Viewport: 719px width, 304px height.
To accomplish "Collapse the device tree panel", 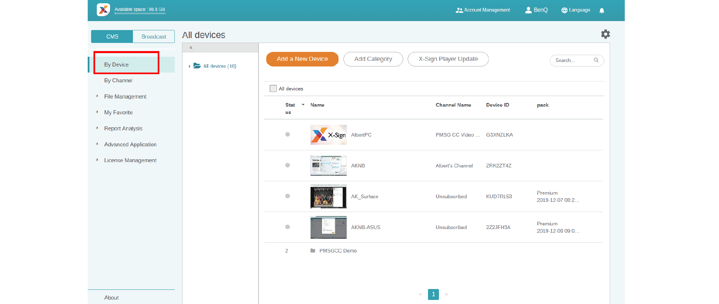I will tap(191, 48).
